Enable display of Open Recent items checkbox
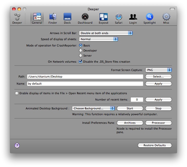This screenshot has height=167, width=187. click(17, 93)
